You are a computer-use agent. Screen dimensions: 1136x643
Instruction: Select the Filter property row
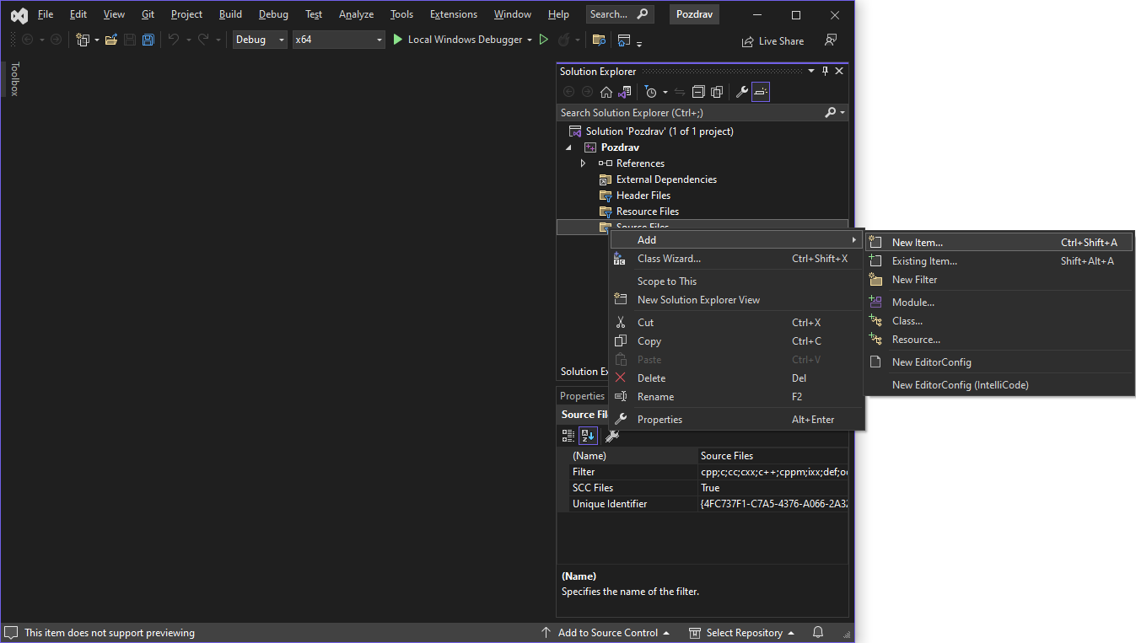(x=703, y=472)
